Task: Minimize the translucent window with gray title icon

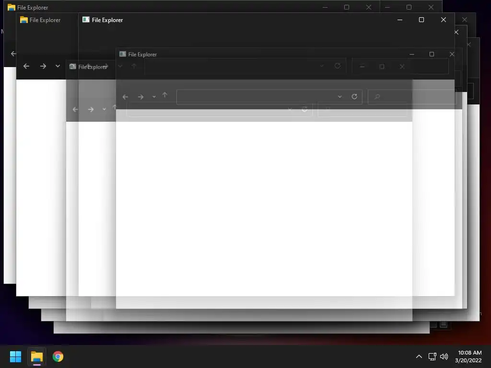Action: pos(412,54)
